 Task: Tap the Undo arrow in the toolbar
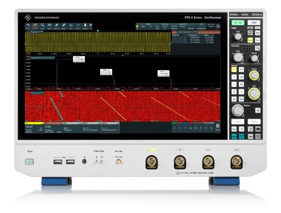click(28, 26)
